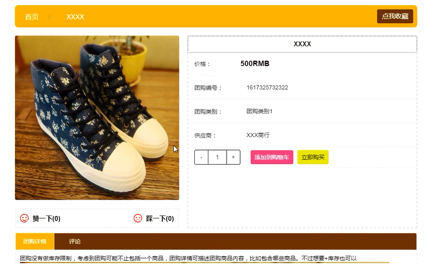Switch to the 团购详情 tab
This screenshot has height=266, width=428.
click(x=35, y=241)
